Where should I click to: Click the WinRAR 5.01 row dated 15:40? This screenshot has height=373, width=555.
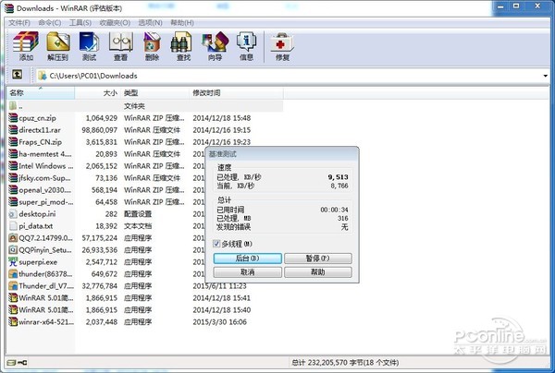(145, 310)
